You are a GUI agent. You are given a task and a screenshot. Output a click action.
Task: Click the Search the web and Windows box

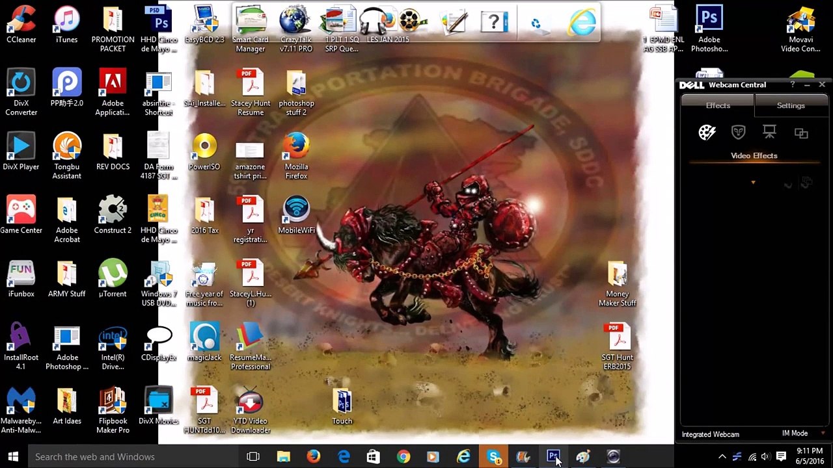133,456
